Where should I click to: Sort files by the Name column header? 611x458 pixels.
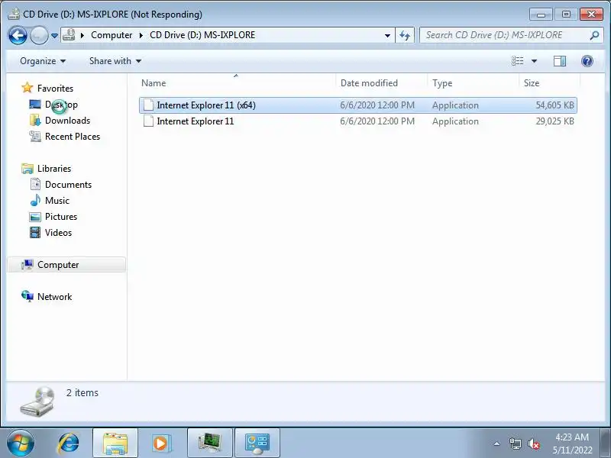[x=236, y=83]
